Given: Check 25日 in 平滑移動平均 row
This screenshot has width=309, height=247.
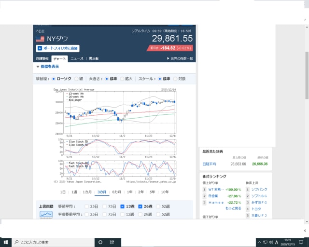Looking at the screenshot, I should 86,214.
